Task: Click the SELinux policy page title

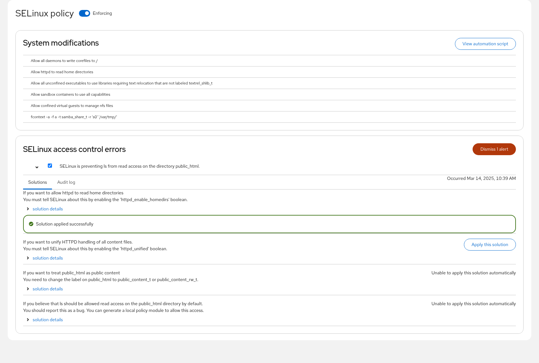Action: [x=45, y=13]
